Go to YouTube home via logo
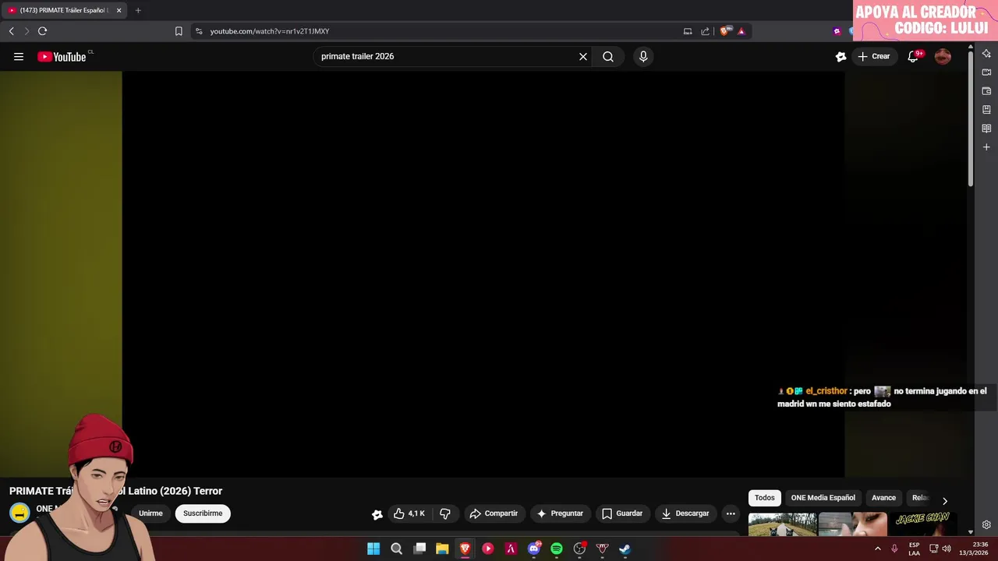The image size is (998, 561). [x=62, y=56]
